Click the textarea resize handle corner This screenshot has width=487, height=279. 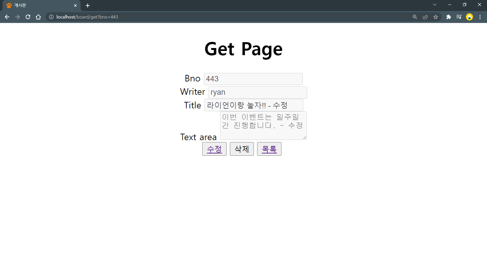[304, 138]
